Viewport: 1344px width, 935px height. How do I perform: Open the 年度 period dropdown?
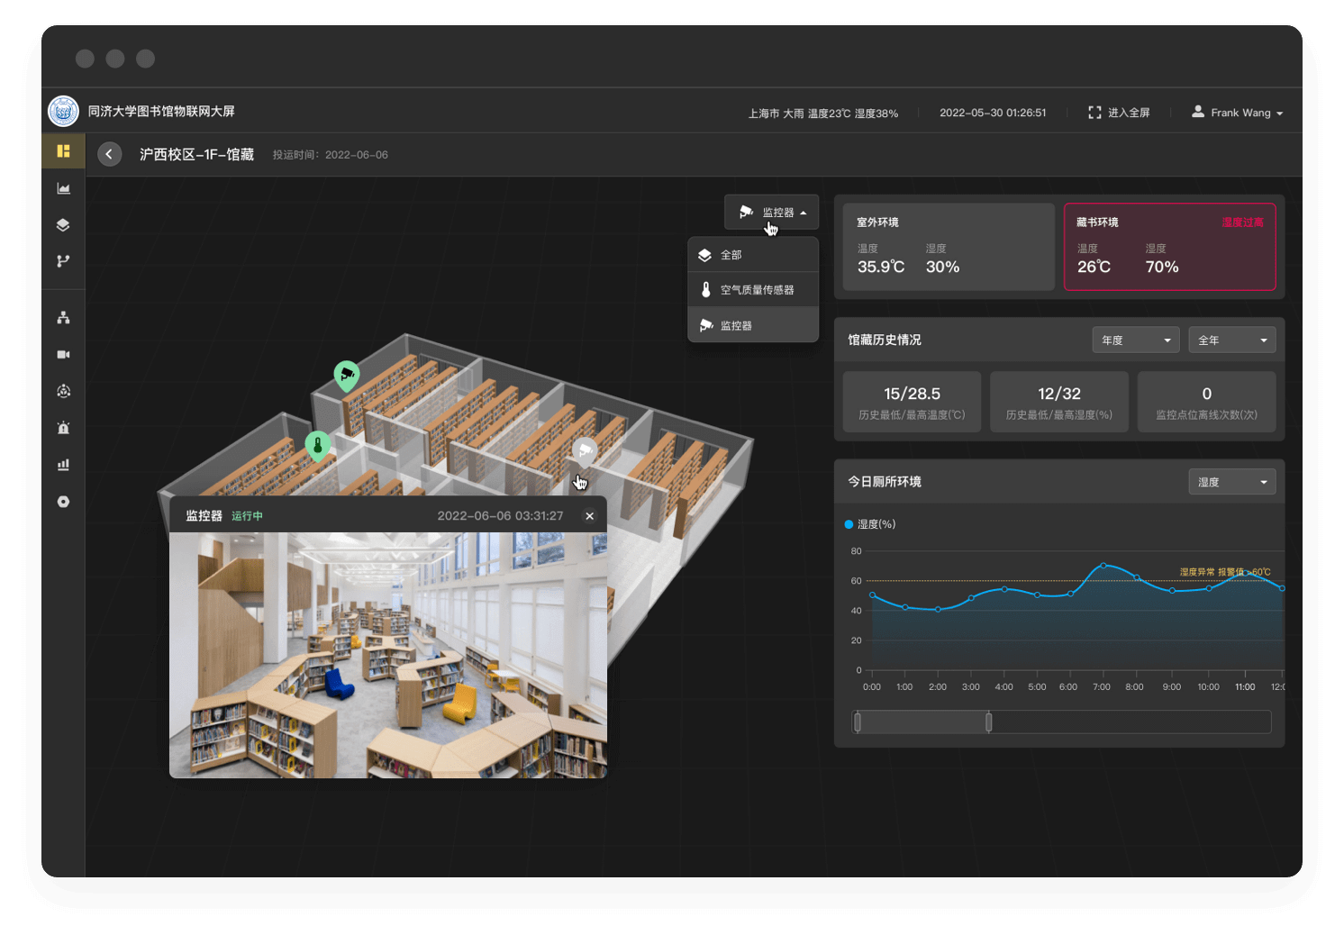tap(1135, 340)
